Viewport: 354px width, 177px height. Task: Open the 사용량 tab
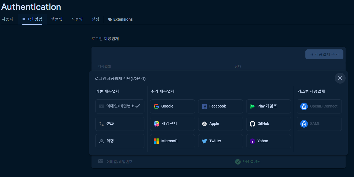click(77, 19)
